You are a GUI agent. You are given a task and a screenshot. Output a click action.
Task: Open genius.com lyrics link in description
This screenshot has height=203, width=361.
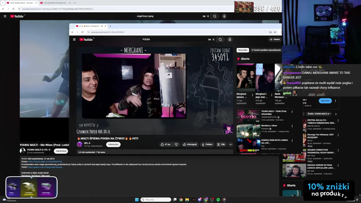(45, 167)
